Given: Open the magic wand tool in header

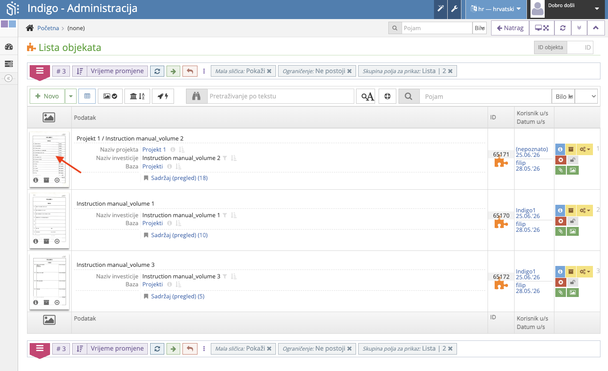Looking at the screenshot, I should point(440,8).
